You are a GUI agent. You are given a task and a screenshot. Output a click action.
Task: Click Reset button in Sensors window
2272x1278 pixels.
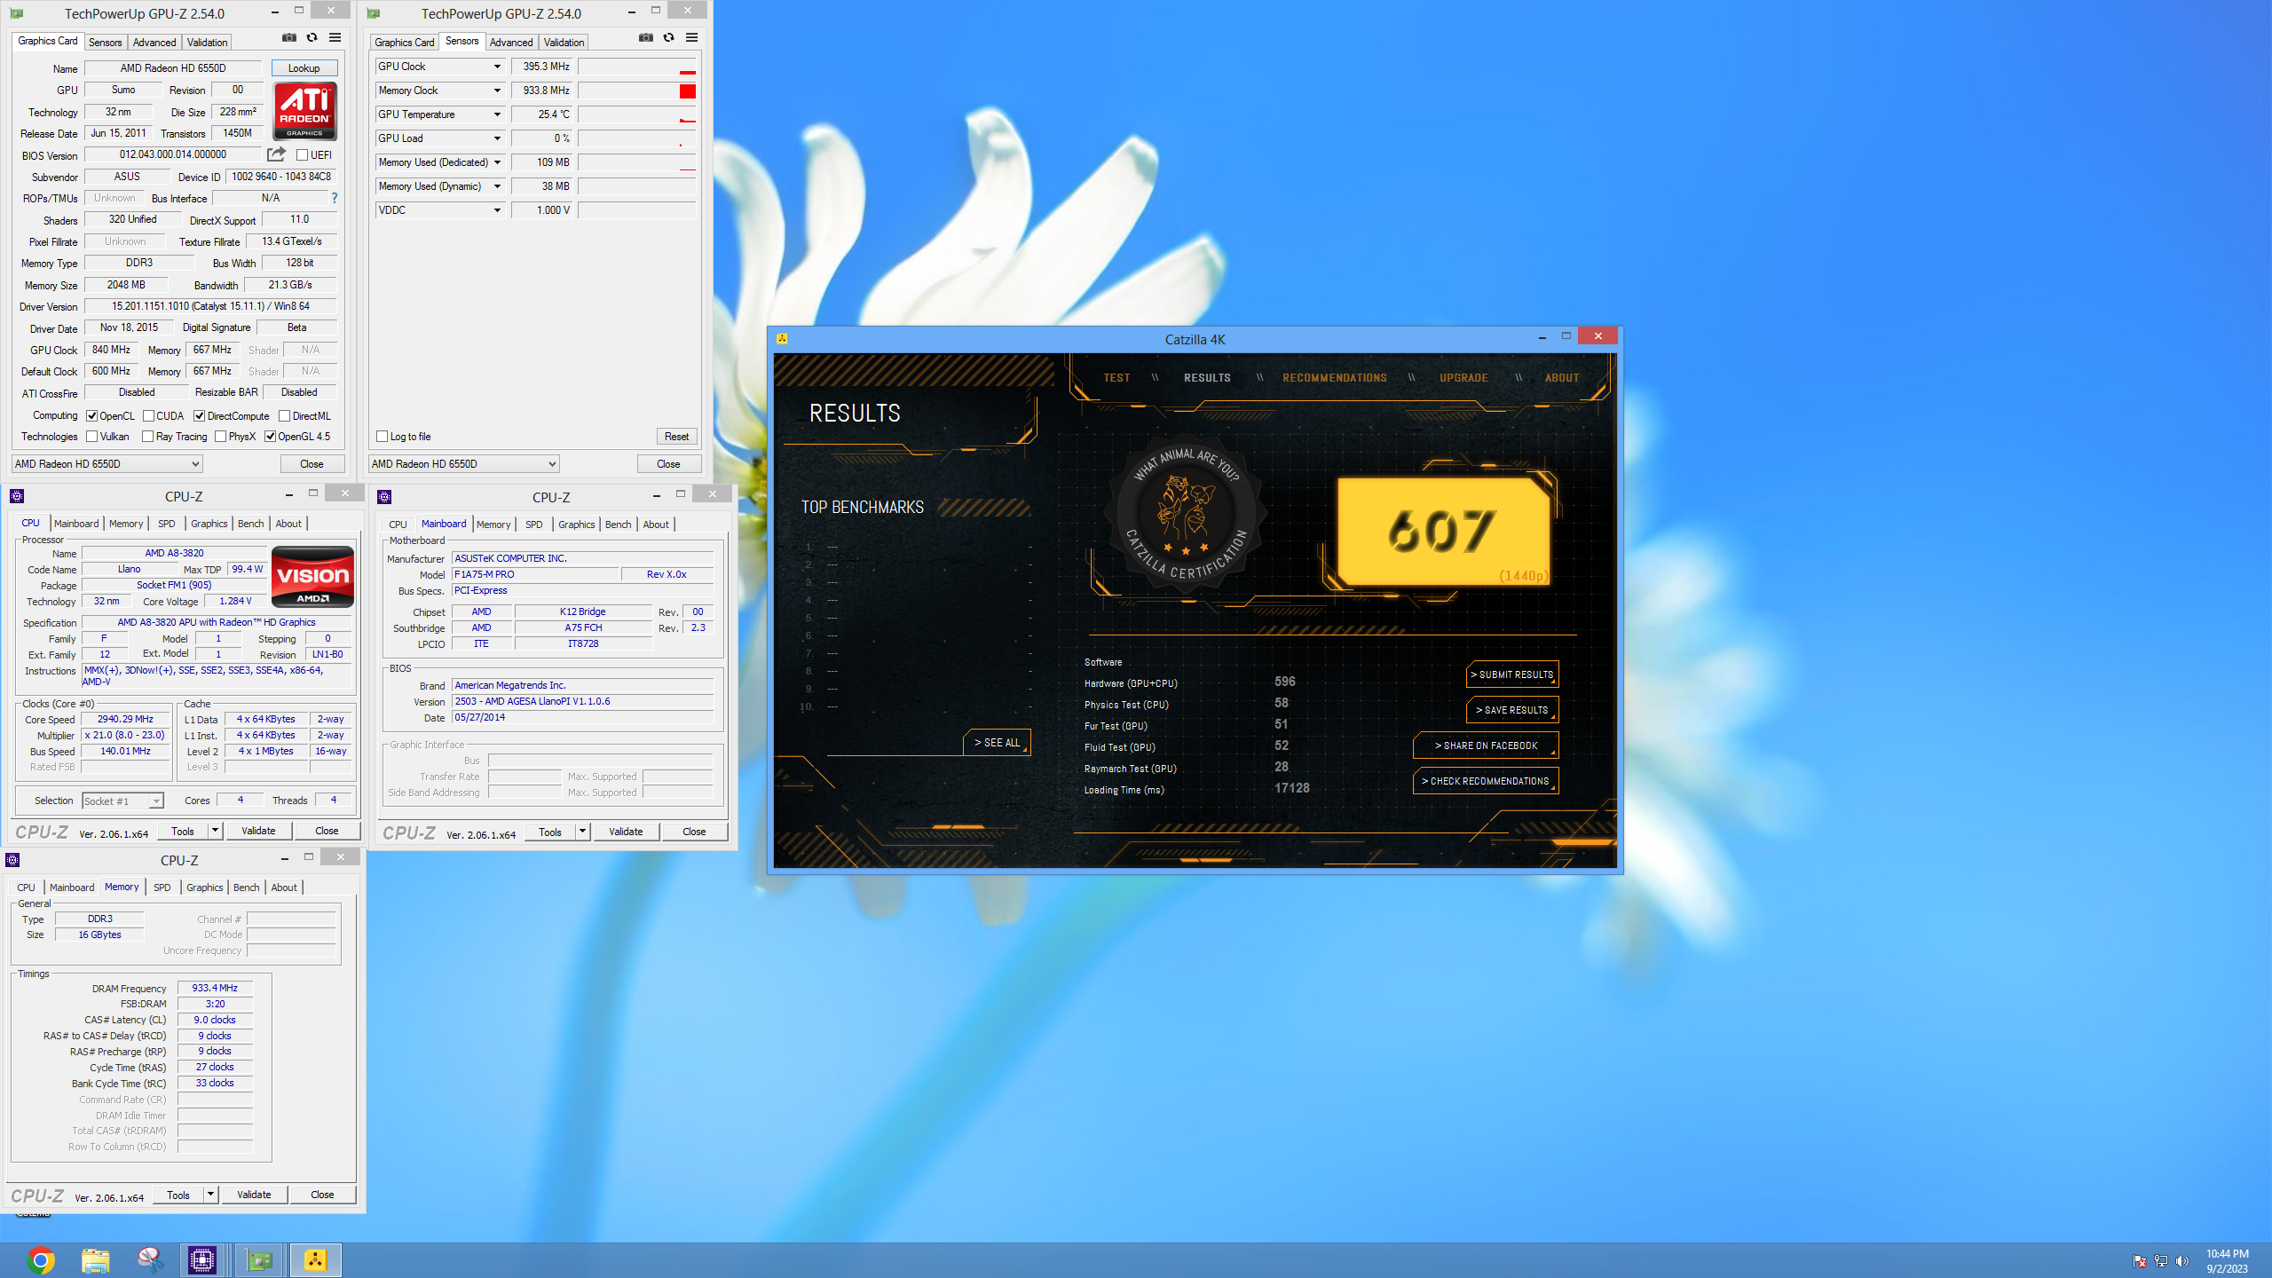[676, 437]
